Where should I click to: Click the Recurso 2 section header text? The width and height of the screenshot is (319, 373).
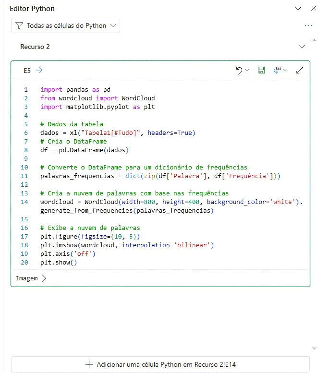[x=35, y=47]
